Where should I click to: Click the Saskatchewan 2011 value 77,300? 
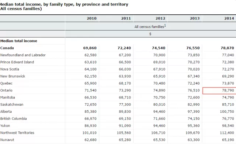pos(125,105)
